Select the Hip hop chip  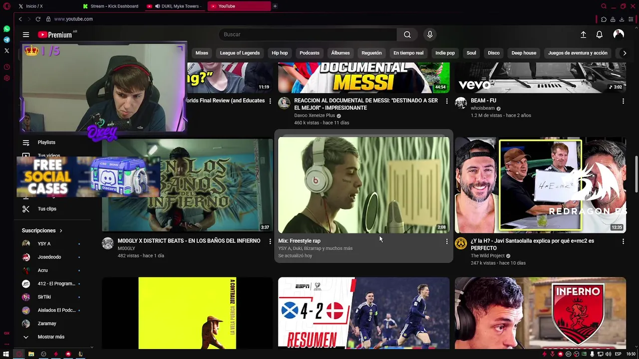pyautogui.click(x=280, y=53)
